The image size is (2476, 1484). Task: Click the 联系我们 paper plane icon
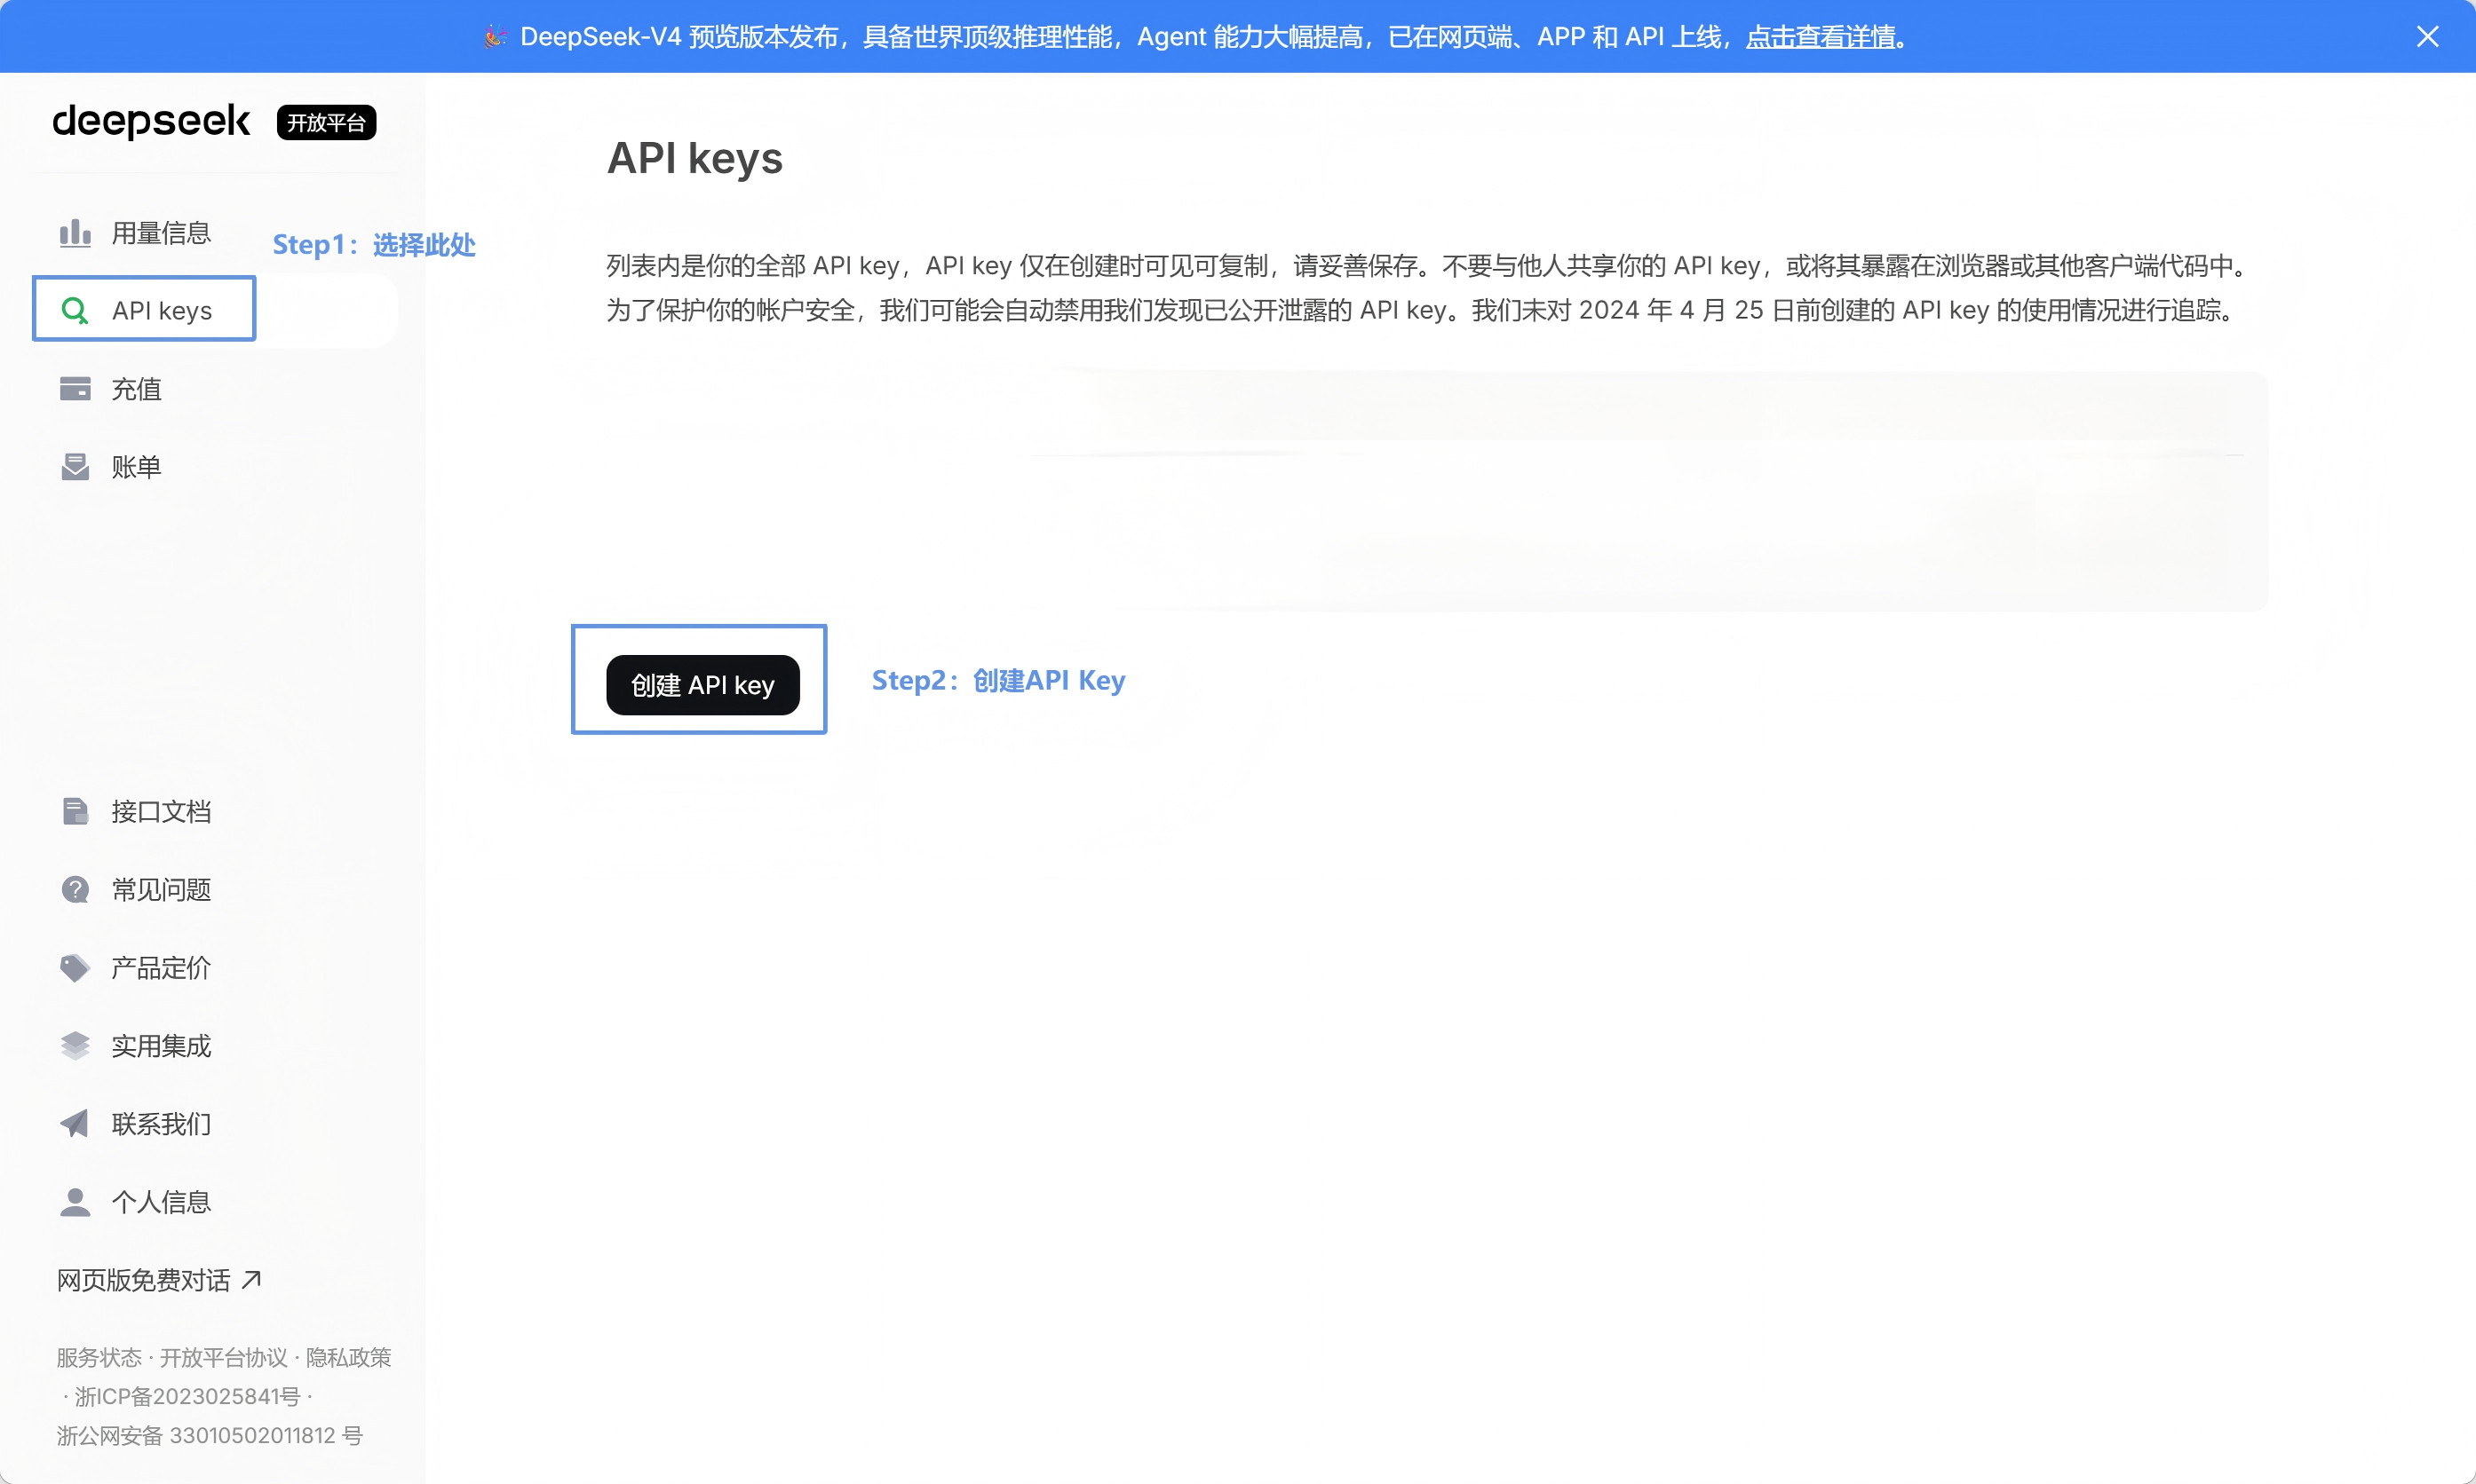75,1123
